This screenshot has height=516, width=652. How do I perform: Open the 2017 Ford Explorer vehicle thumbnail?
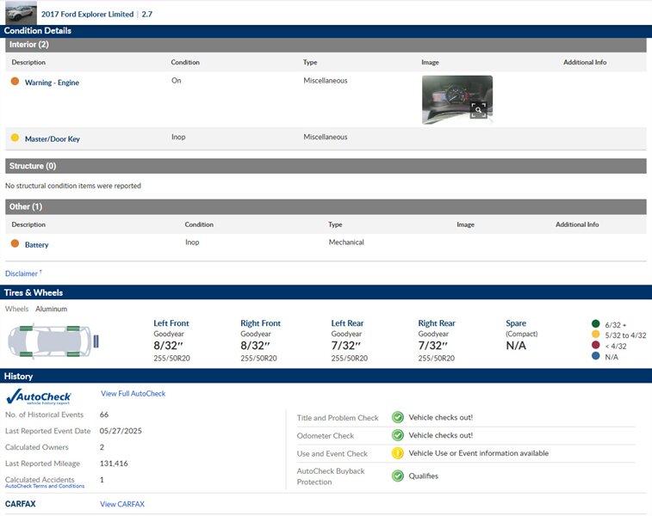21,14
